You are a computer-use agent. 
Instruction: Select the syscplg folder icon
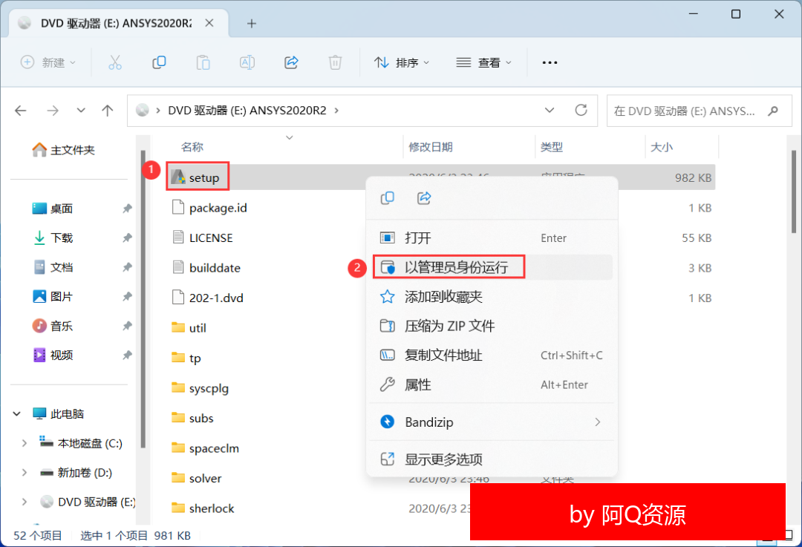point(178,387)
